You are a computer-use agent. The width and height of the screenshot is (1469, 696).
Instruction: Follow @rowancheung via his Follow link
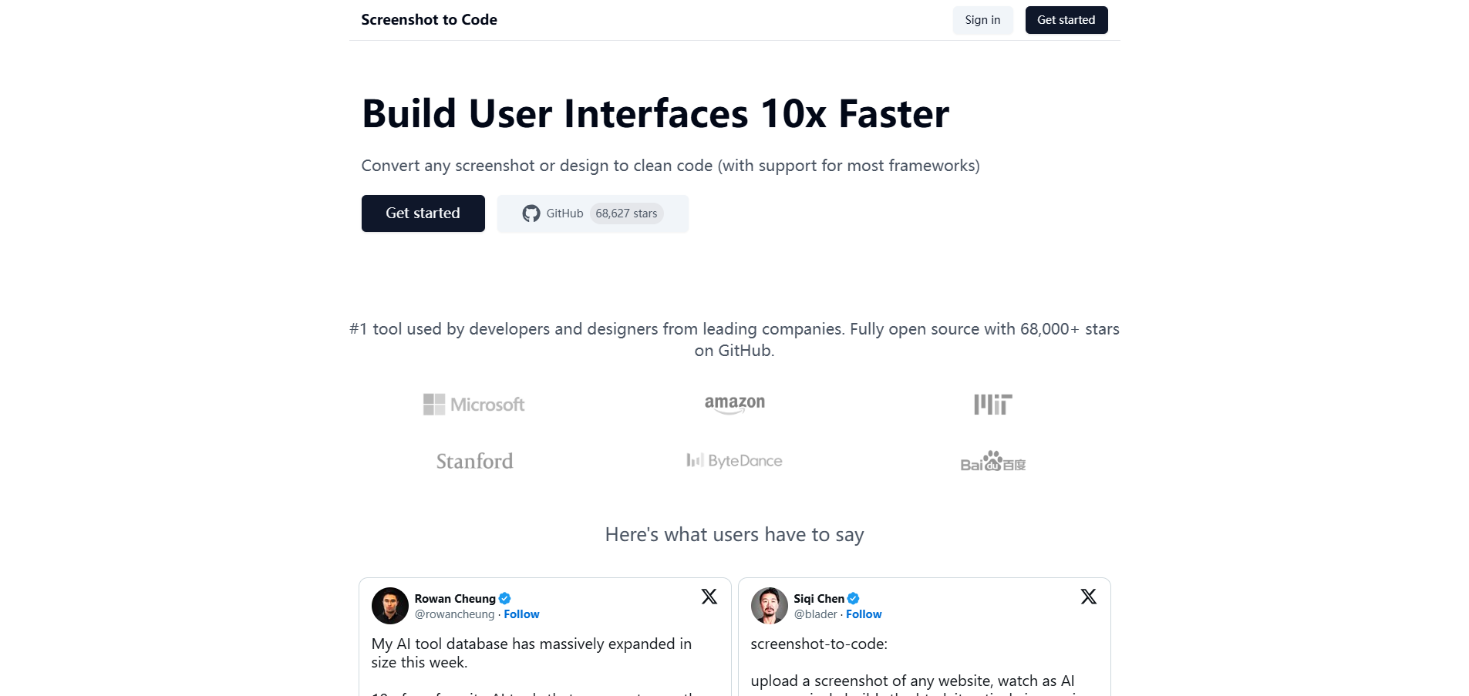click(x=521, y=614)
